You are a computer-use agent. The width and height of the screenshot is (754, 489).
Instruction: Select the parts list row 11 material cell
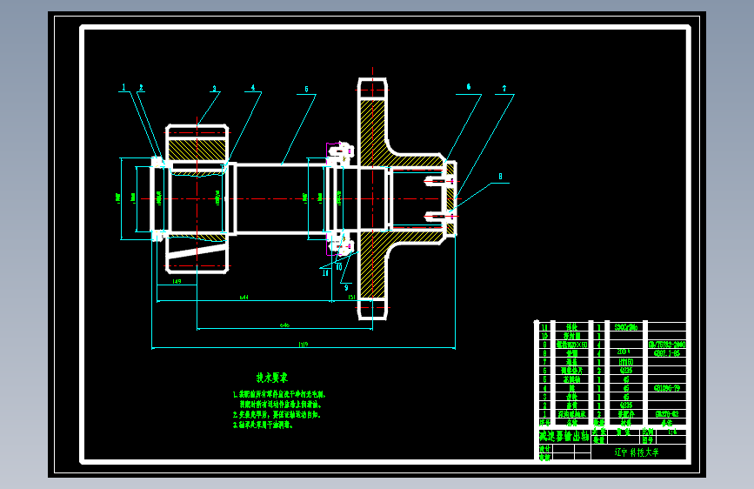point(626,327)
